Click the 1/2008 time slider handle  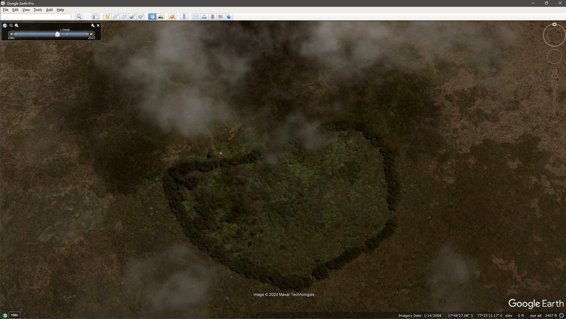tap(57, 34)
